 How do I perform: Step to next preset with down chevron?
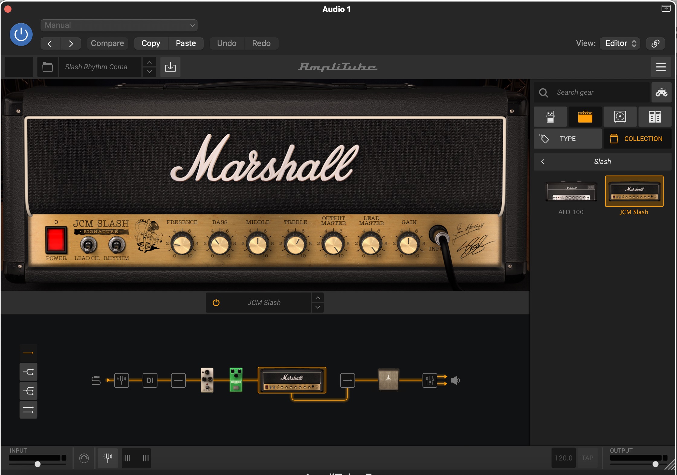coord(149,72)
